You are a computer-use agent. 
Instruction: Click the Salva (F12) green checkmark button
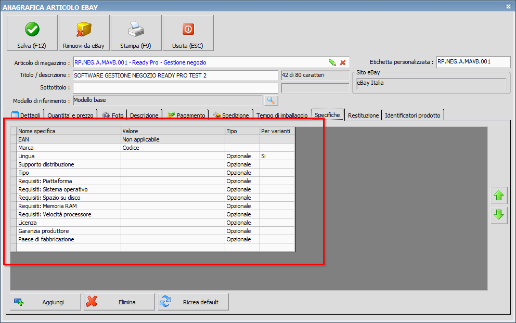[32, 33]
